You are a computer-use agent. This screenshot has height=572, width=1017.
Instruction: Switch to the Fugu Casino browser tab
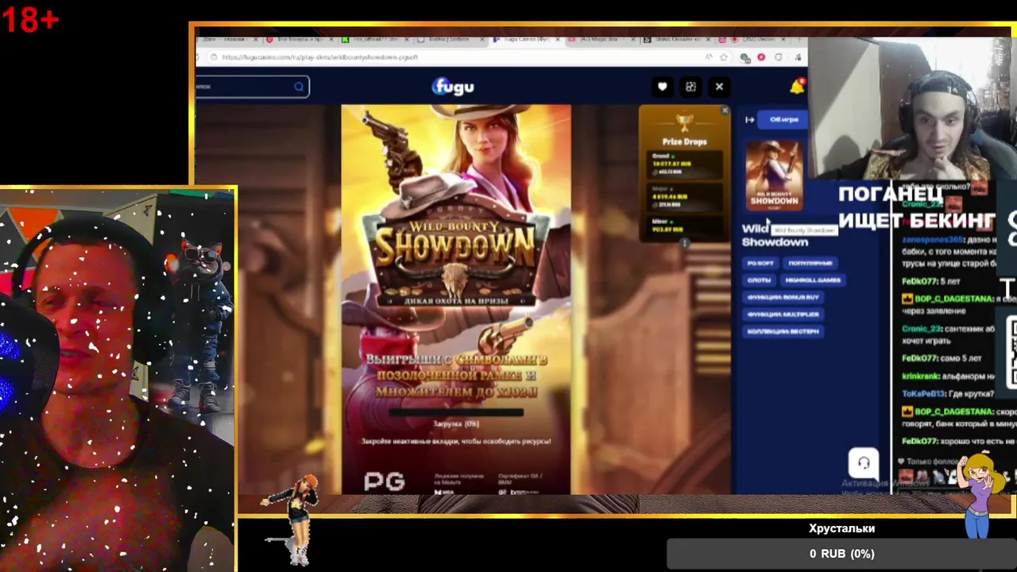pyautogui.click(x=526, y=39)
